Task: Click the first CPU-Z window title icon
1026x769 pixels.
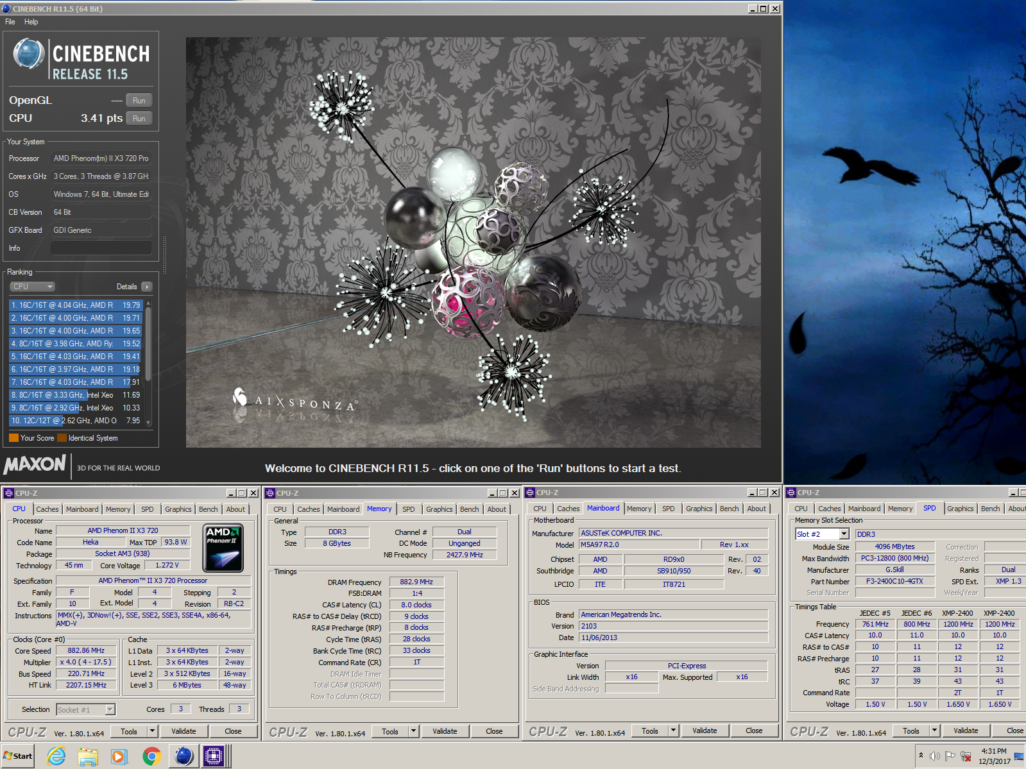Action: [x=9, y=493]
